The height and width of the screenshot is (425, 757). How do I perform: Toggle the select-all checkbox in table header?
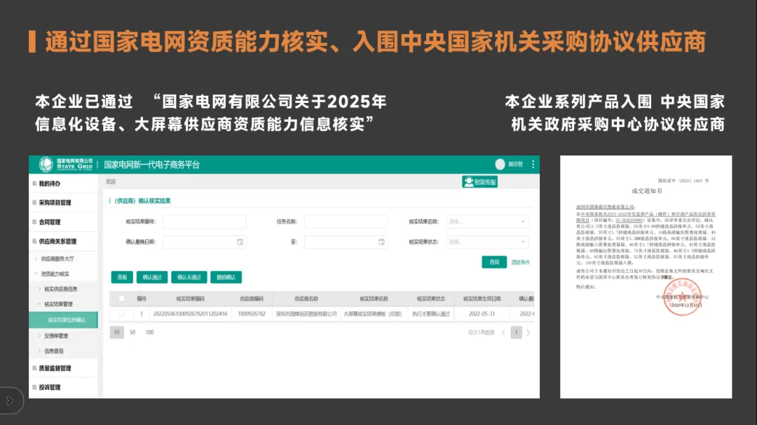pos(122,298)
